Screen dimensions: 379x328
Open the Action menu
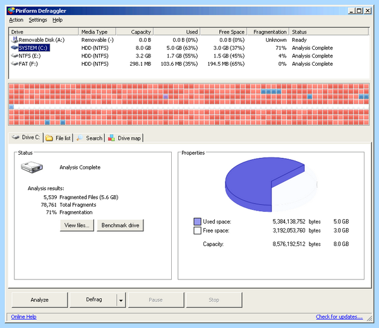[x=16, y=20]
